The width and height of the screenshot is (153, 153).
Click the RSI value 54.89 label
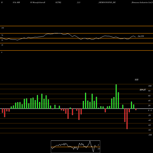coord(141,36)
